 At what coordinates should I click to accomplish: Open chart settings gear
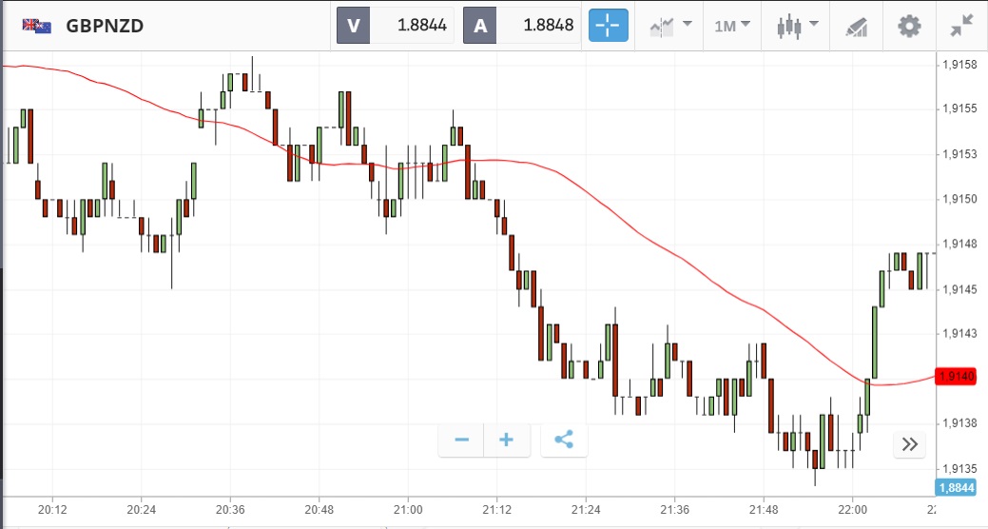910,26
